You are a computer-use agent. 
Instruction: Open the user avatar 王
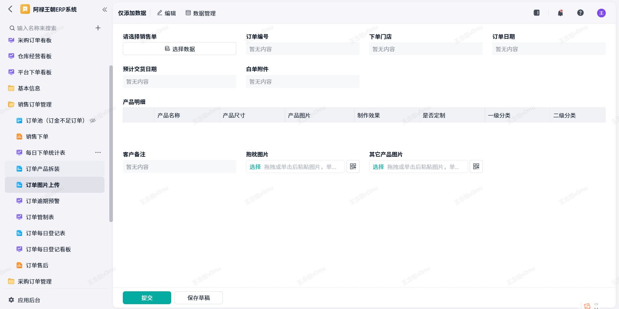click(x=601, y=13)
